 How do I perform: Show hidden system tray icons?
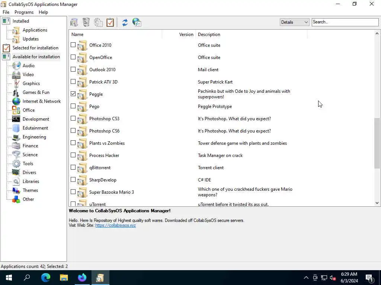(x=306, y=278)
